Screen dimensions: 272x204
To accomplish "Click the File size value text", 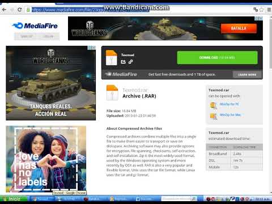I will [129, 111].
